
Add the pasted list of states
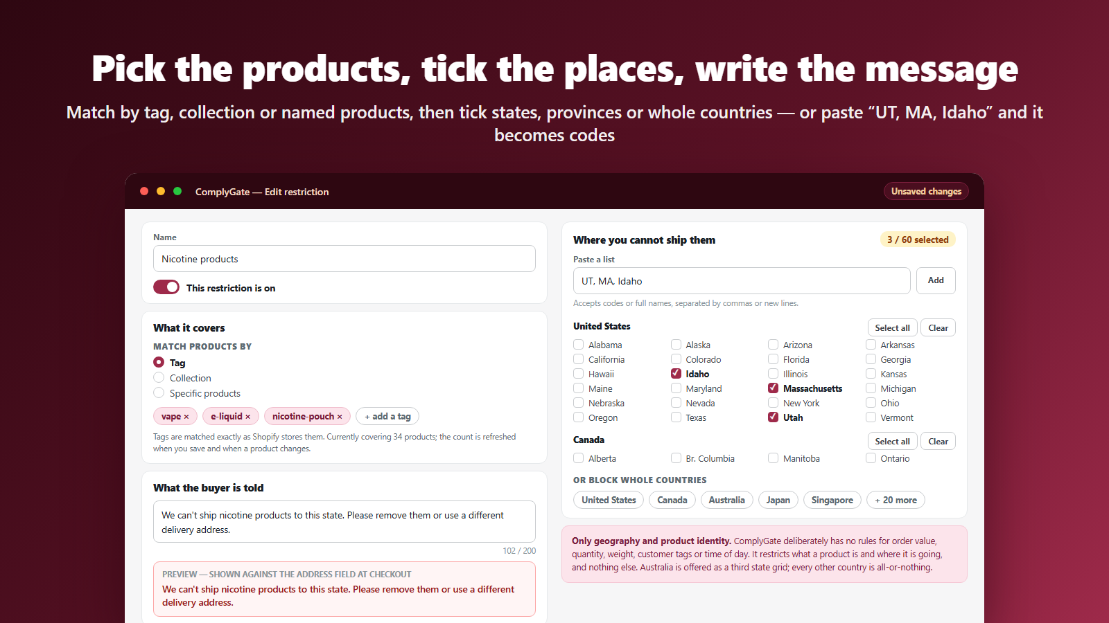(936, 280)
